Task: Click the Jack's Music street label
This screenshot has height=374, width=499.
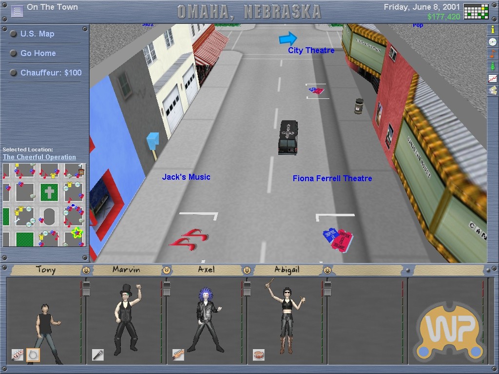Action: tap(186, 177)
